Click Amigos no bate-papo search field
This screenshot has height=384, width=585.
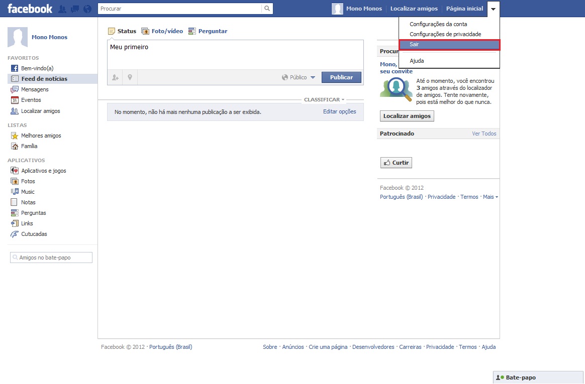pos(51,258)
